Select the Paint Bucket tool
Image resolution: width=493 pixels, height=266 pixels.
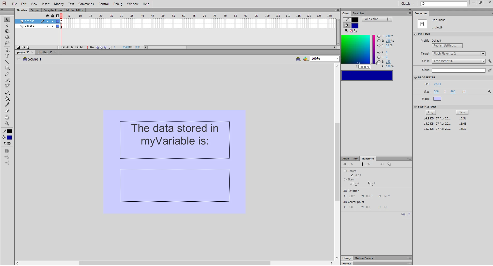point(7,99)
